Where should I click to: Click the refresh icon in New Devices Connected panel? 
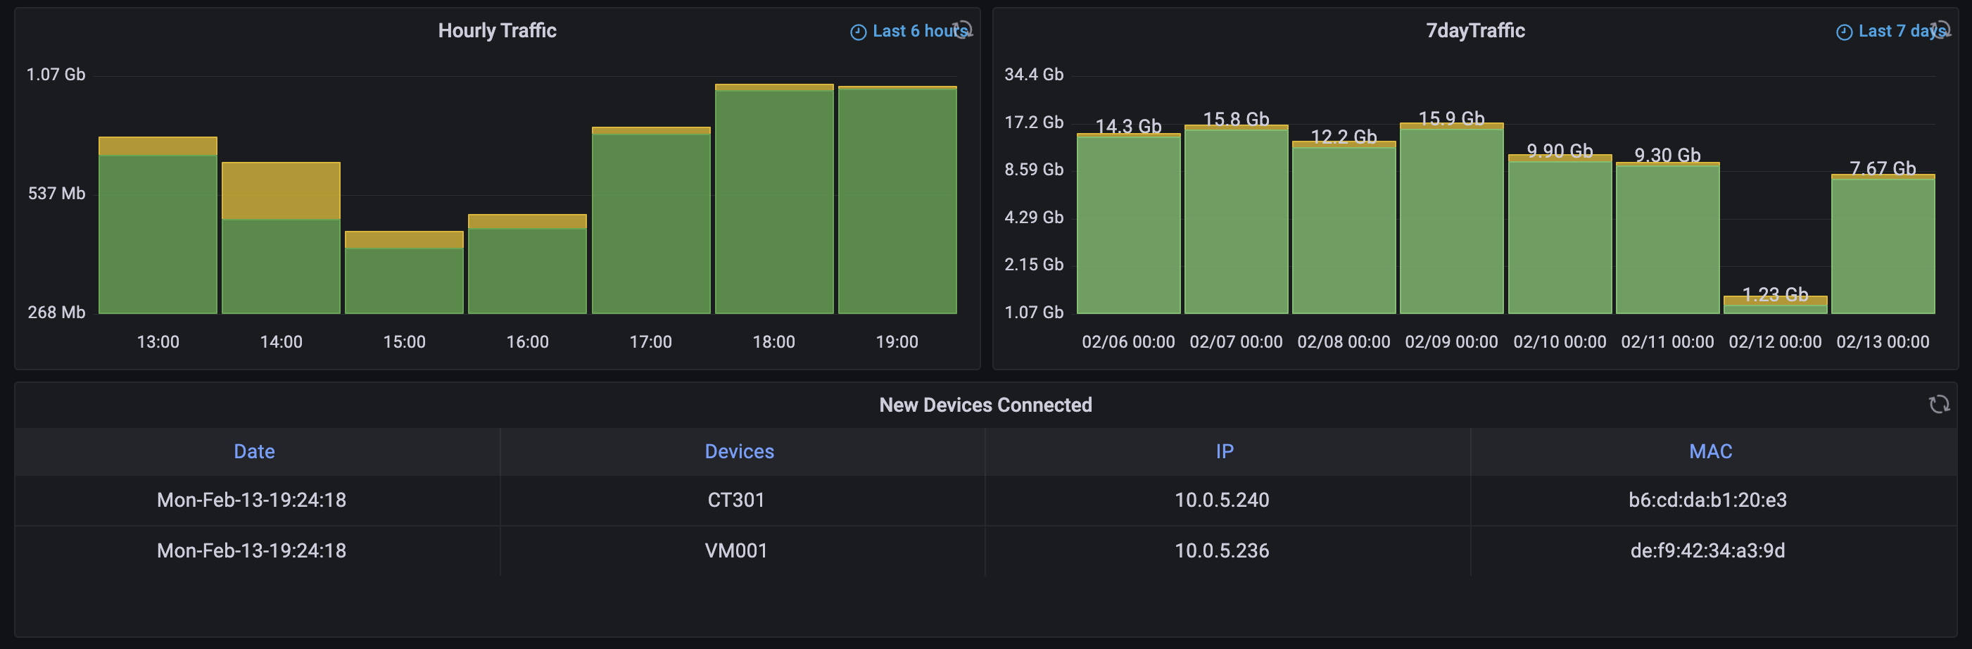click(1938, 404)
